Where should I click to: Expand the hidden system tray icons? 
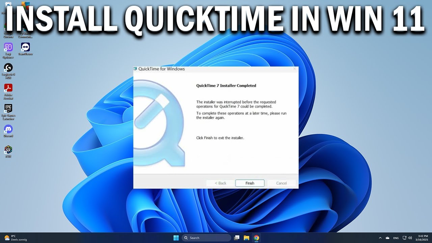380,238
